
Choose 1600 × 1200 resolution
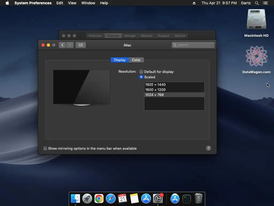point(174,90)
